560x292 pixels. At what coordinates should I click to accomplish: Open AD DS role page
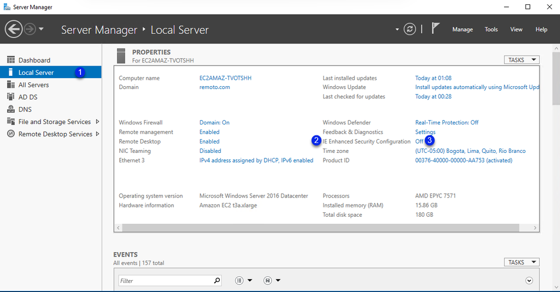[x=51, y=97]
